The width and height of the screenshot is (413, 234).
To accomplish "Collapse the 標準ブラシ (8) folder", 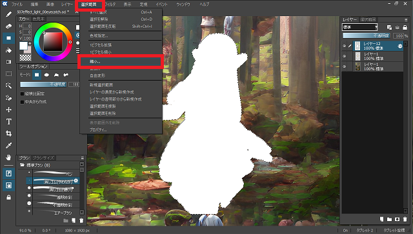I will click(x=23, y=165).
